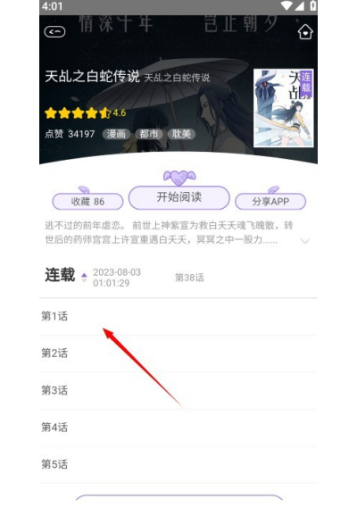Tap the 连载 badge on cover

coord(306,84)
